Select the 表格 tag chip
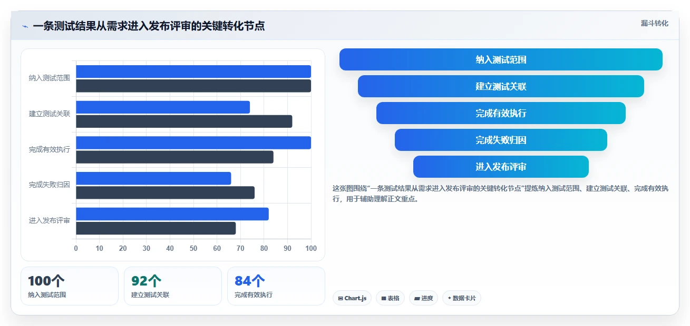 coord(390,298)
